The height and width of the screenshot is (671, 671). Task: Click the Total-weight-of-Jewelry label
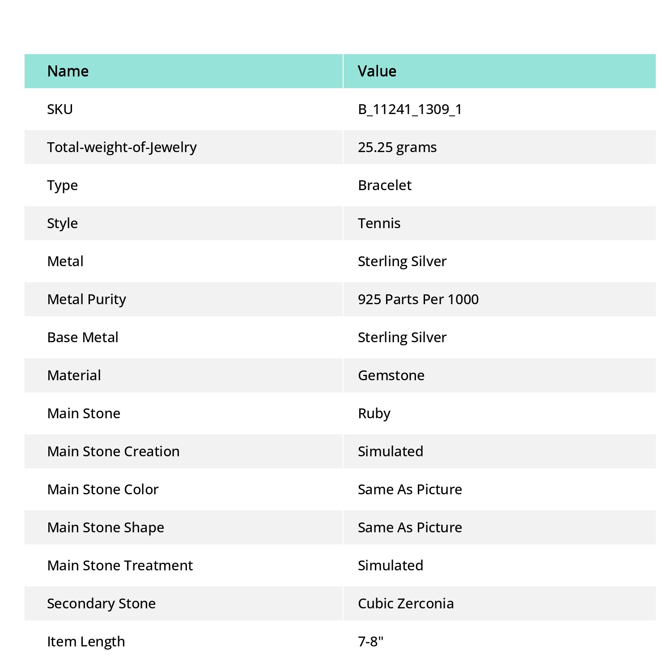(x=122, y=148)
